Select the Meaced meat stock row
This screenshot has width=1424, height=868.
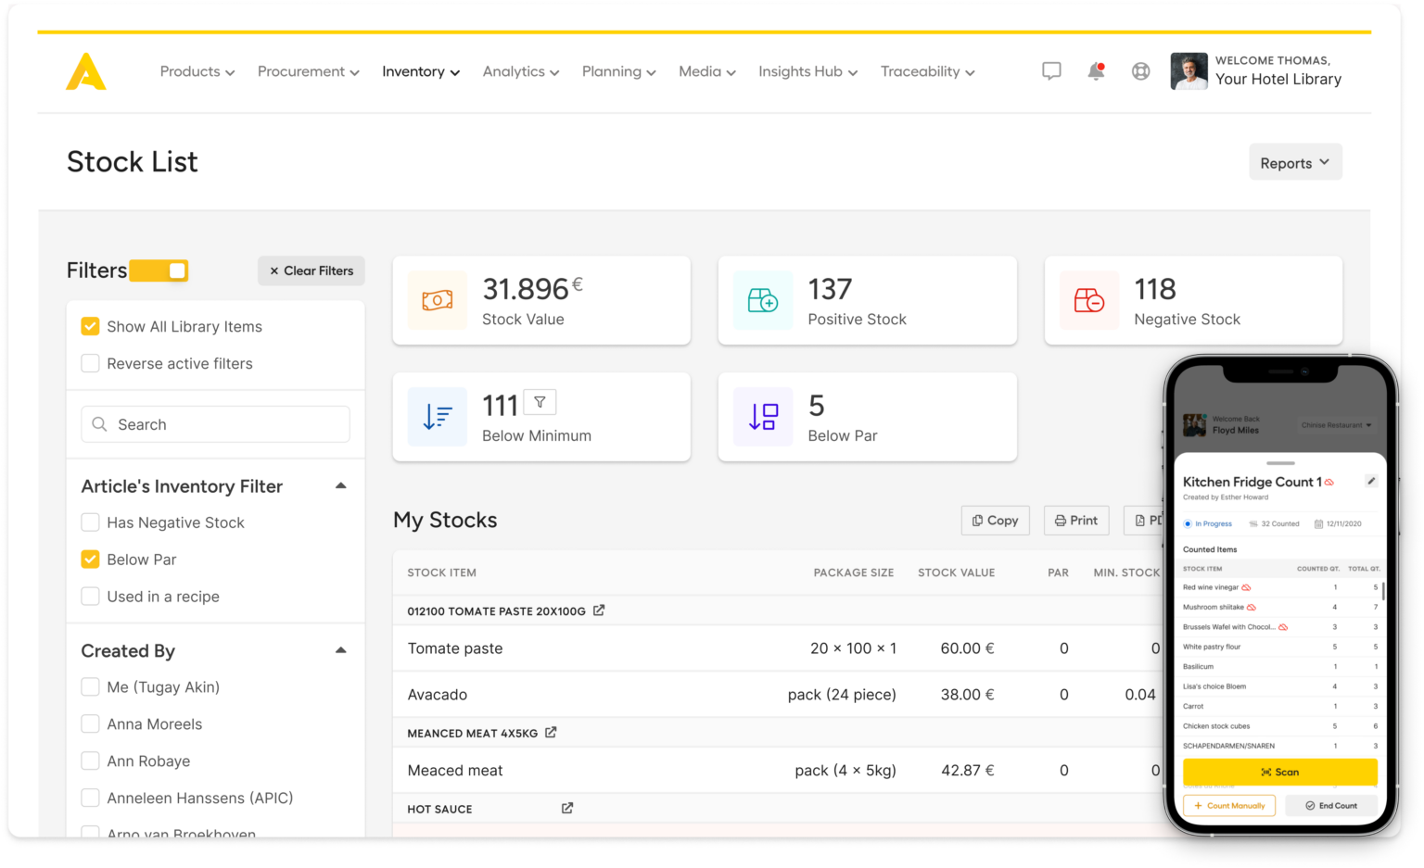(777, 771)
